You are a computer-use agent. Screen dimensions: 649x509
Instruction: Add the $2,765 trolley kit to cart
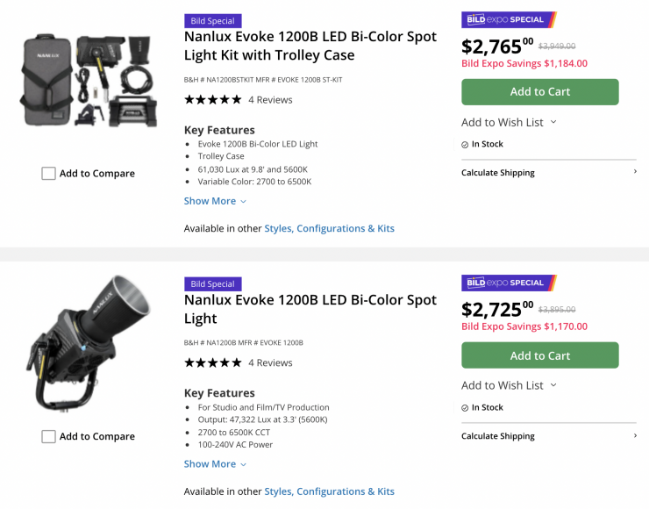(x=539, y=92)
